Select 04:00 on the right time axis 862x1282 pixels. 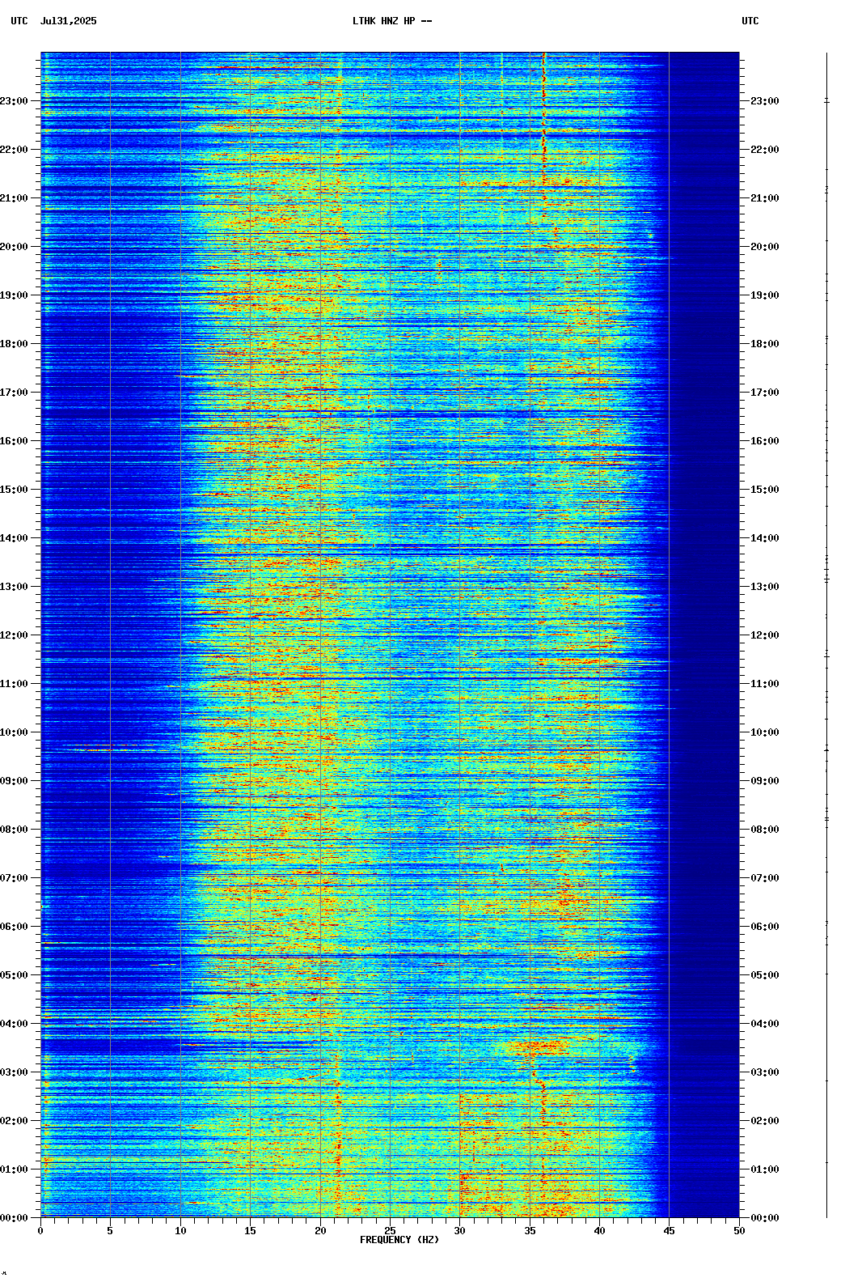765,1024
